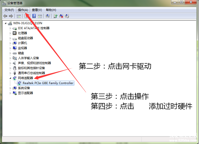Open the 帮助(H) menu

point(51,10)
